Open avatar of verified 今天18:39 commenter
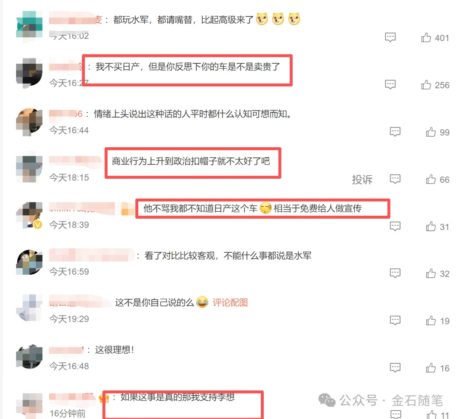 [29, 215]
